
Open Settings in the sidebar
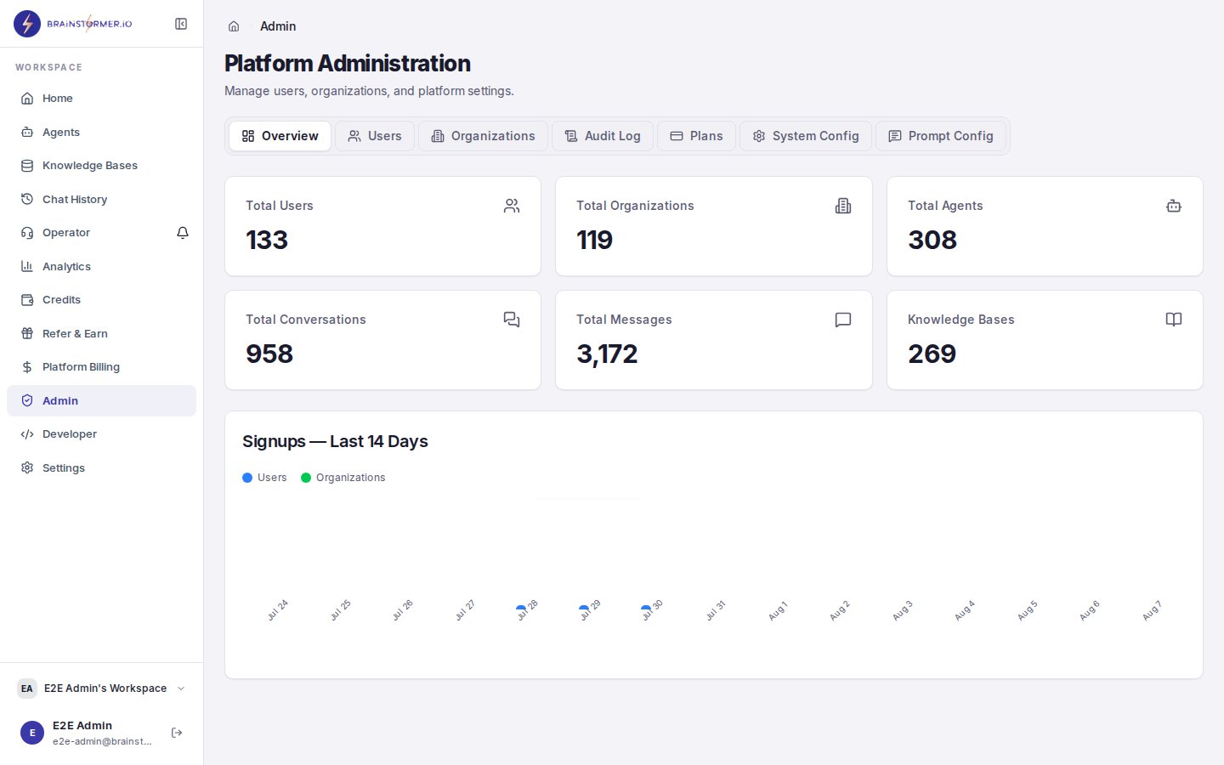101,467
